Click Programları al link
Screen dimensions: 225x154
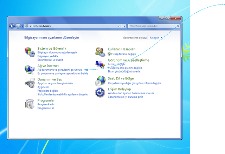coord(46,108)
